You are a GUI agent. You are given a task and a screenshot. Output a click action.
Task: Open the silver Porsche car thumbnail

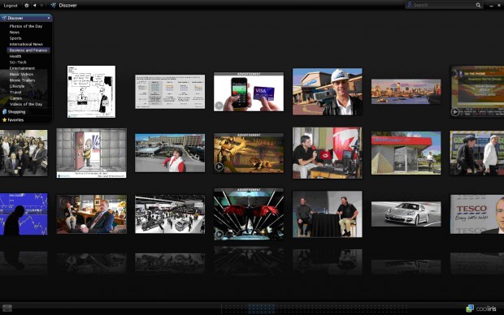tap(406, 214)
